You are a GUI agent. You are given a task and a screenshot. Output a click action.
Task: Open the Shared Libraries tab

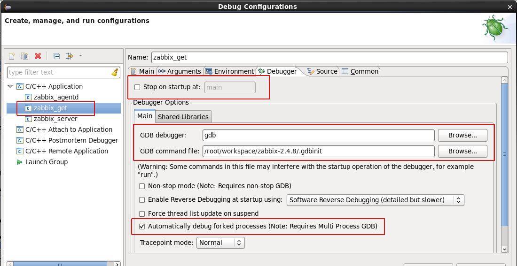(x=183, y=117)
